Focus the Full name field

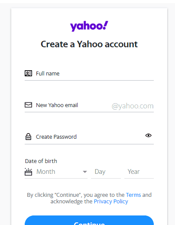89,73
